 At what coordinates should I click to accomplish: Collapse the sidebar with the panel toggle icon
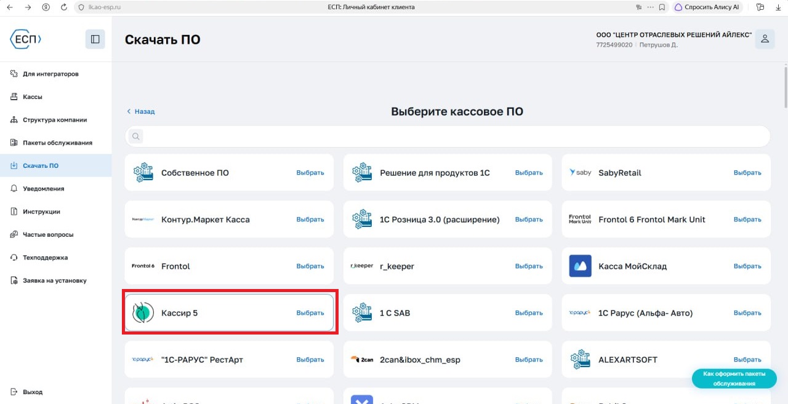(x=95, y=39)
